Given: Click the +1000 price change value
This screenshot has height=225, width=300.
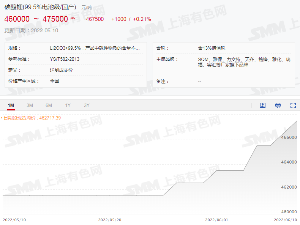Looking at the screenshot, I should tap(118, 19).
